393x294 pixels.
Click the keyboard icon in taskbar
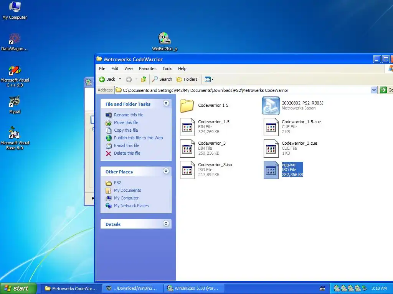[322, 289]
